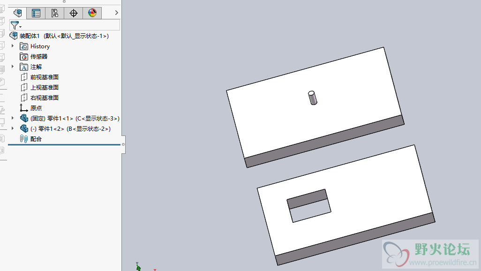Click the gray side face of the lower plate
This screenshot has width=481, height=271.
[356, 239]
